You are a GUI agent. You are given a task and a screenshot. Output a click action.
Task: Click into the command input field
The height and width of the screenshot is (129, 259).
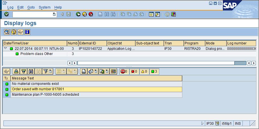click(x=32, y=14)
